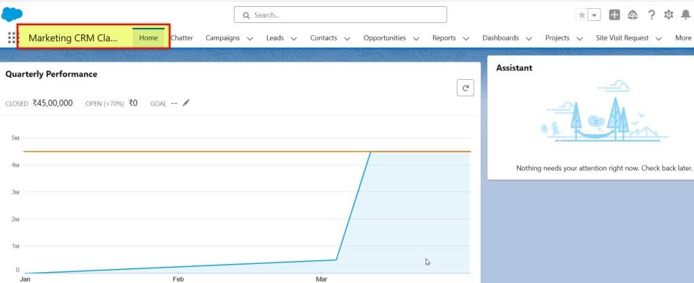The height and width of the screenshot is (283, 694).
Task: Open the Reports tab
Action: click(444, 38)
